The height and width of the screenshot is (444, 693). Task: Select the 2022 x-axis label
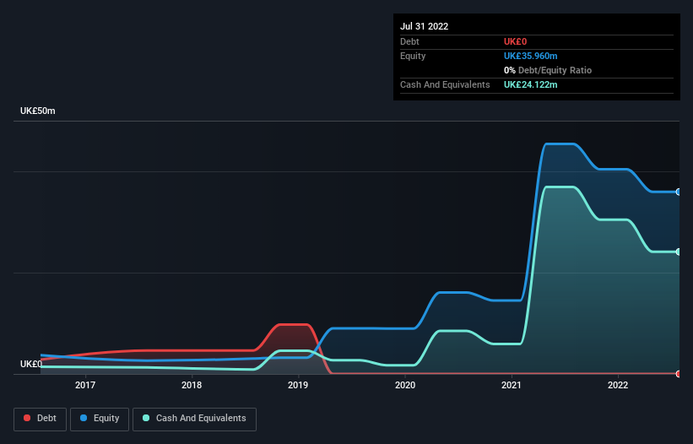coord(618,385)
